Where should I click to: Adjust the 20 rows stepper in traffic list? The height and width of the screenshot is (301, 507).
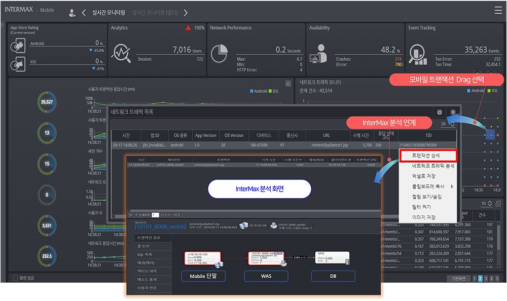coord(452,124)
